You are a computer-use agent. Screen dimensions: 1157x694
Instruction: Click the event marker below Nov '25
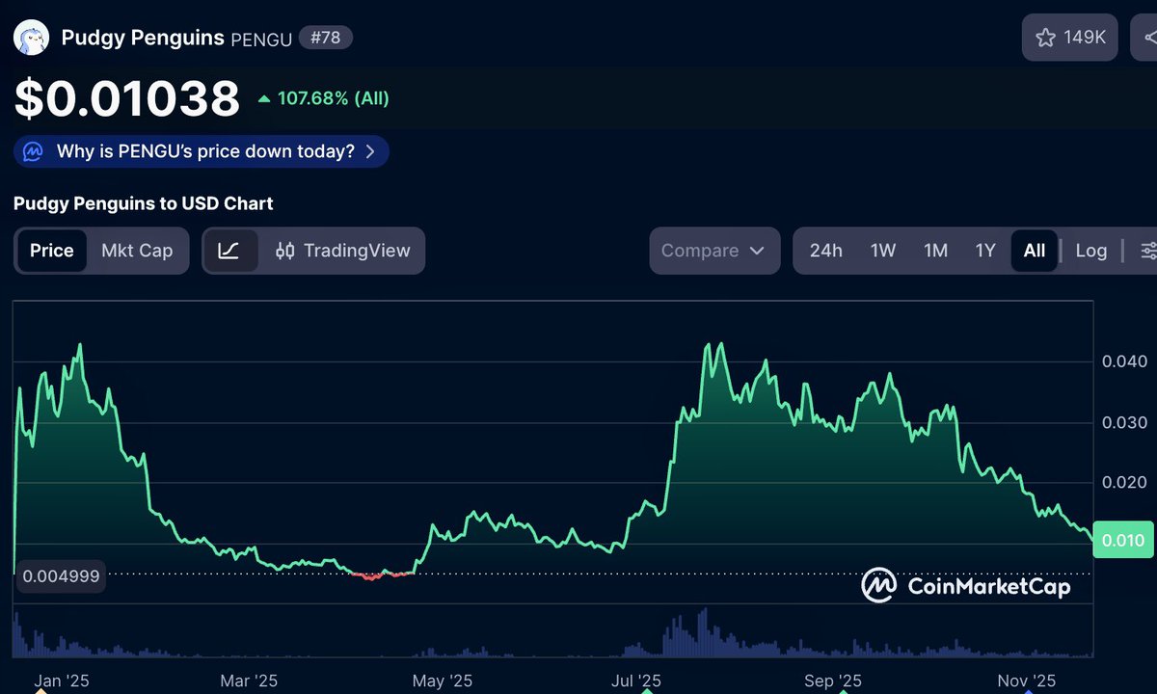(x=1028, y=691)
